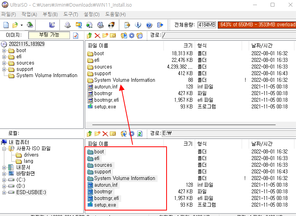Expand the boot folder in image tree
Viewport: 296px width, 216px height.
(x=4, y=50)
